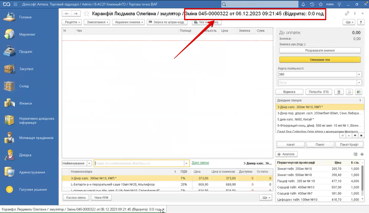Open the Лікар dropdown arrow

coord(359,83)
